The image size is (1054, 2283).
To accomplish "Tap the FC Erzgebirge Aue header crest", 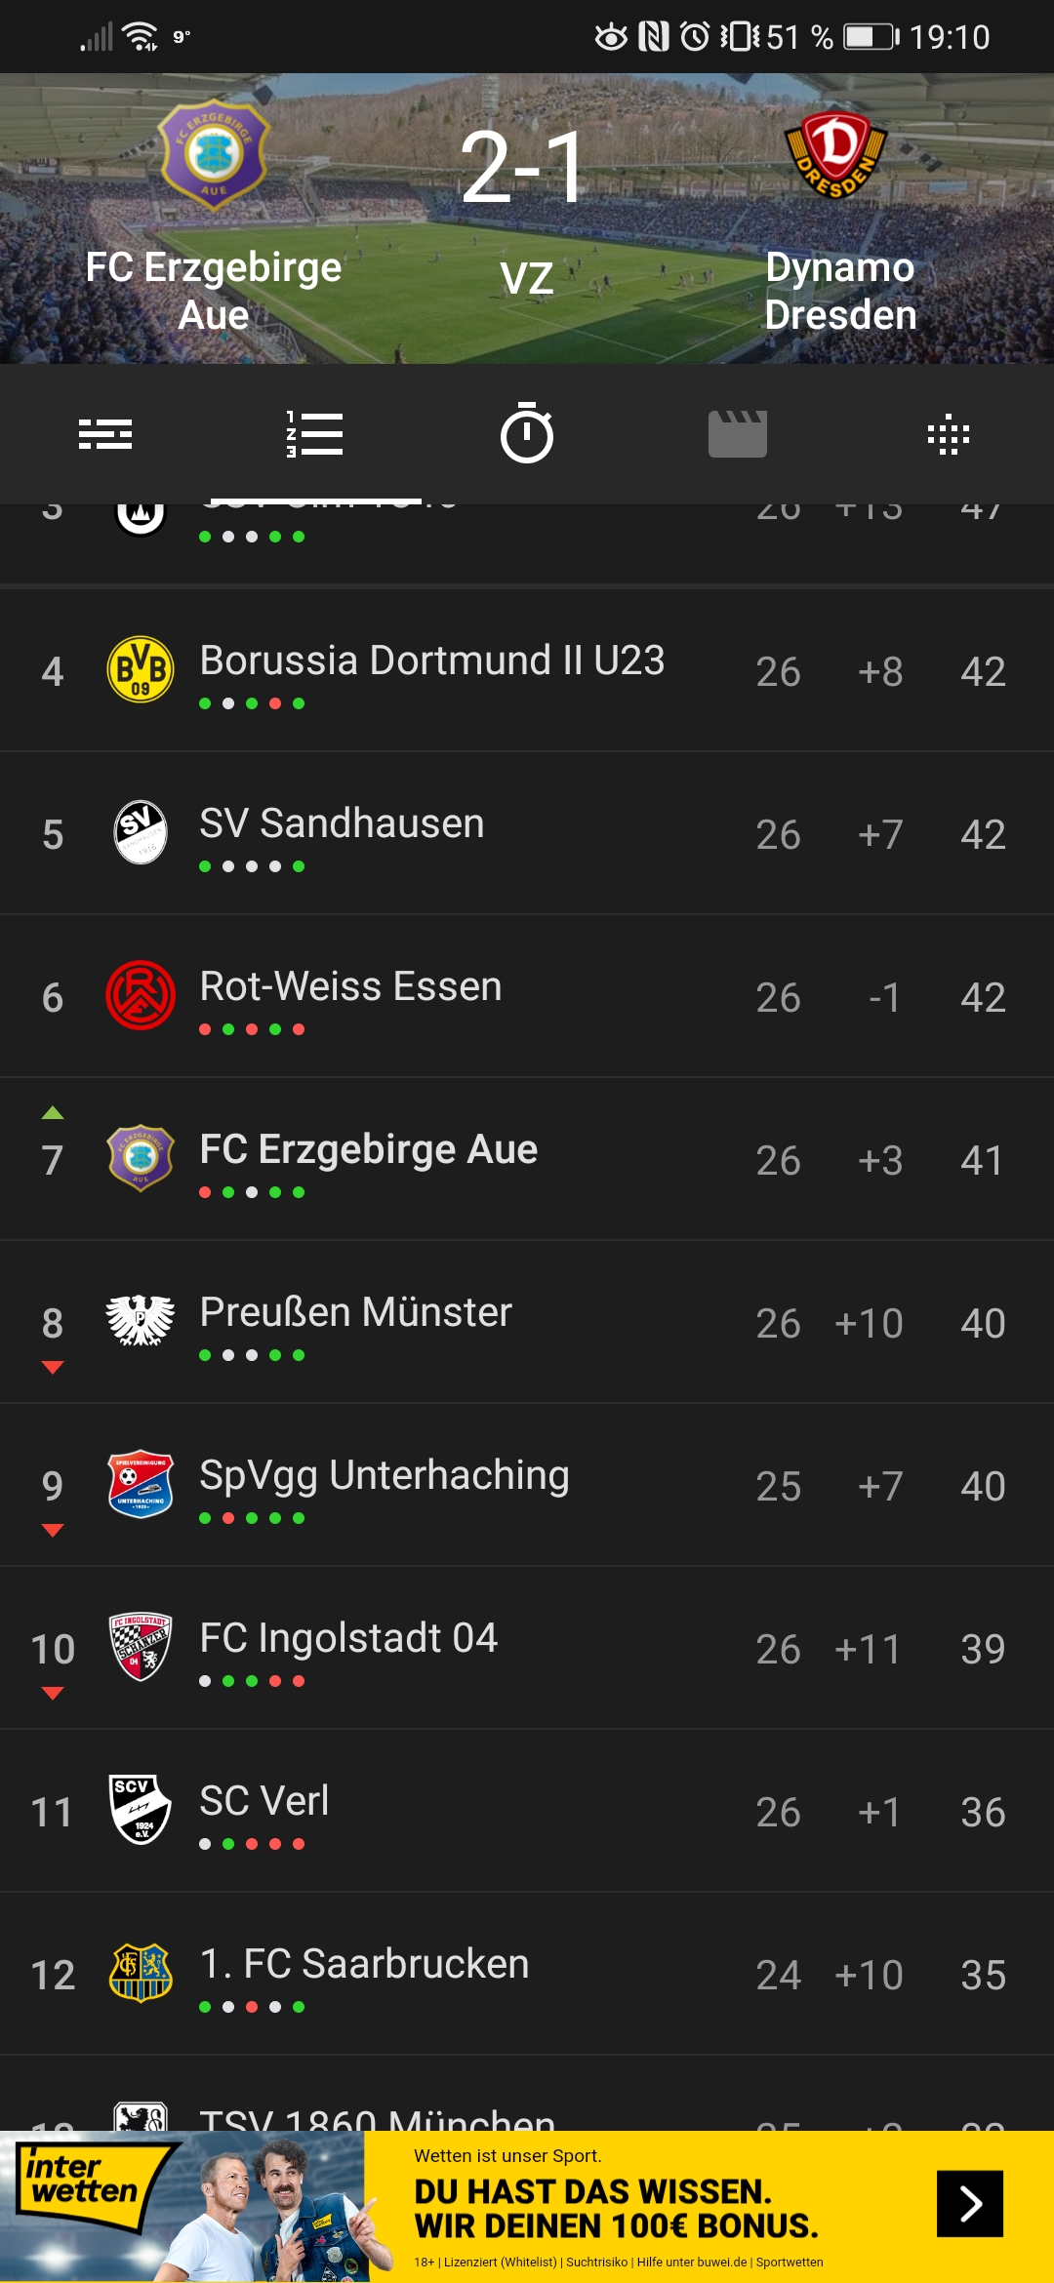I will click(213, 154).
